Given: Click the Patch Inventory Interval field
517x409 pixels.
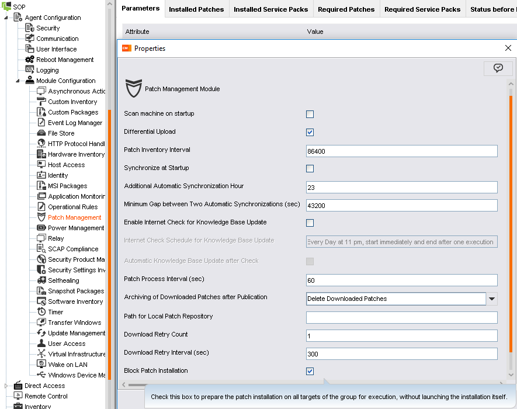Looking at the screenshot, I should [401, 151].
